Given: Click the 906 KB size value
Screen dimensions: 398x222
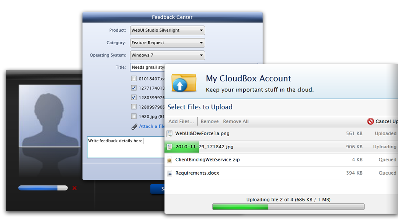Looking at the screenshot, I should 354,147.
